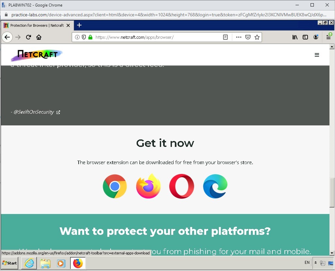
Task: Click the Netcraft logo
Action: 36,55
